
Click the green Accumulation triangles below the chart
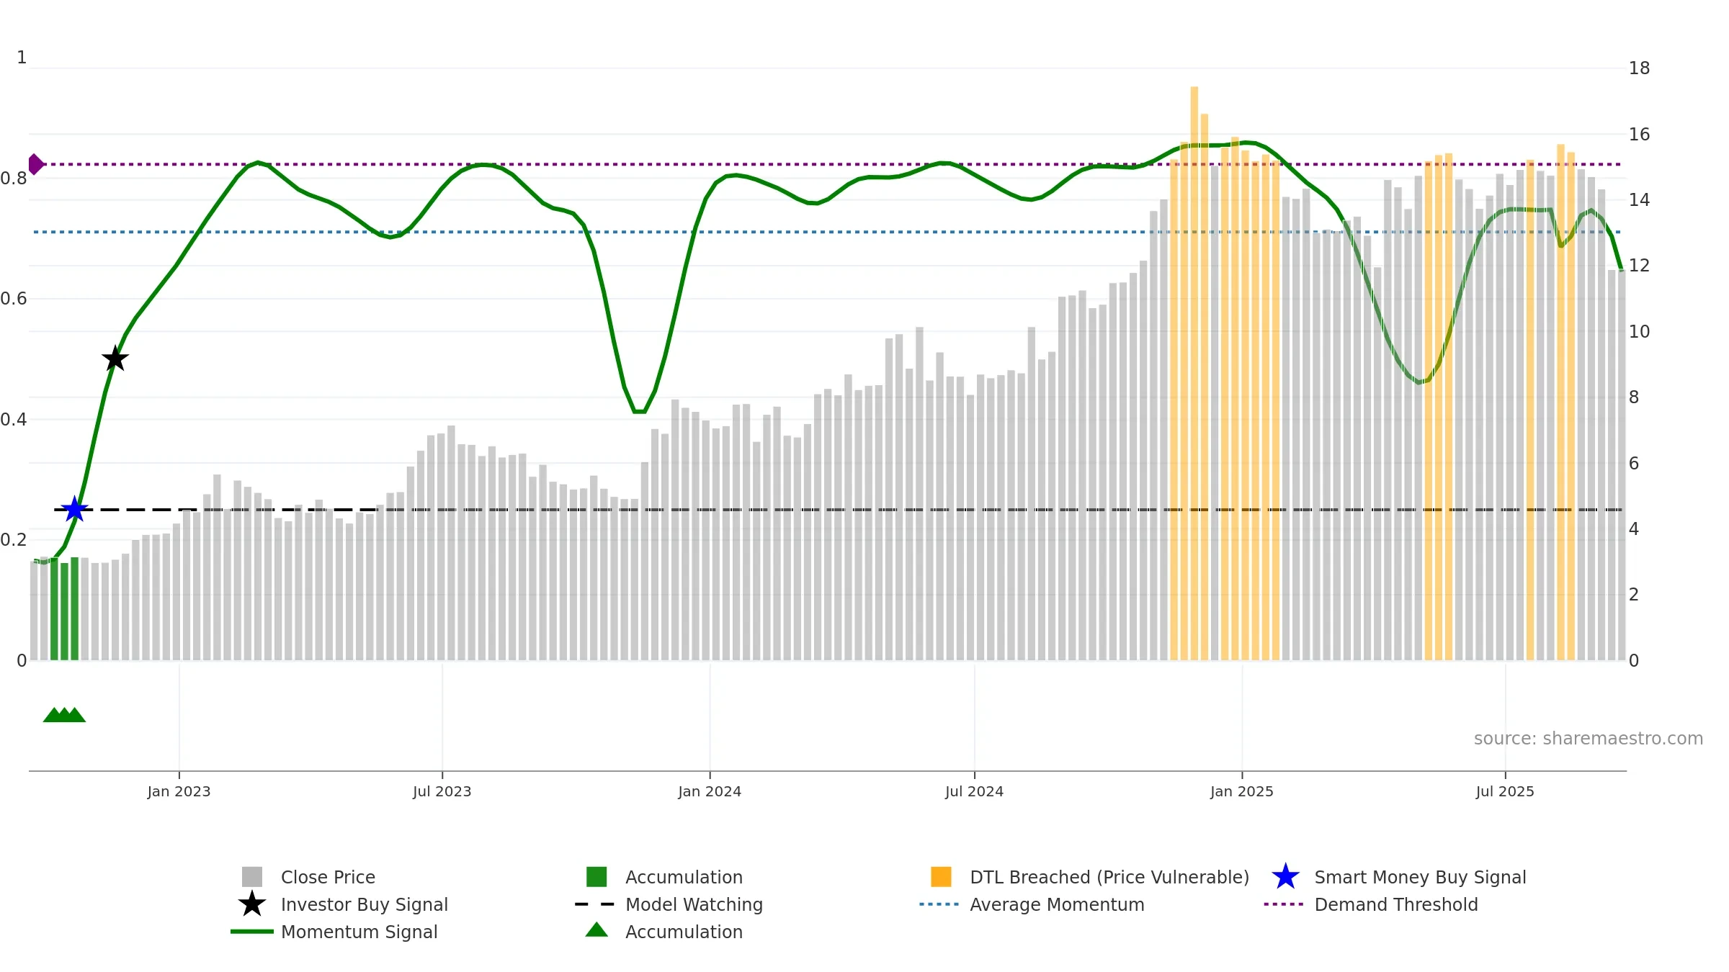(64, 714)
